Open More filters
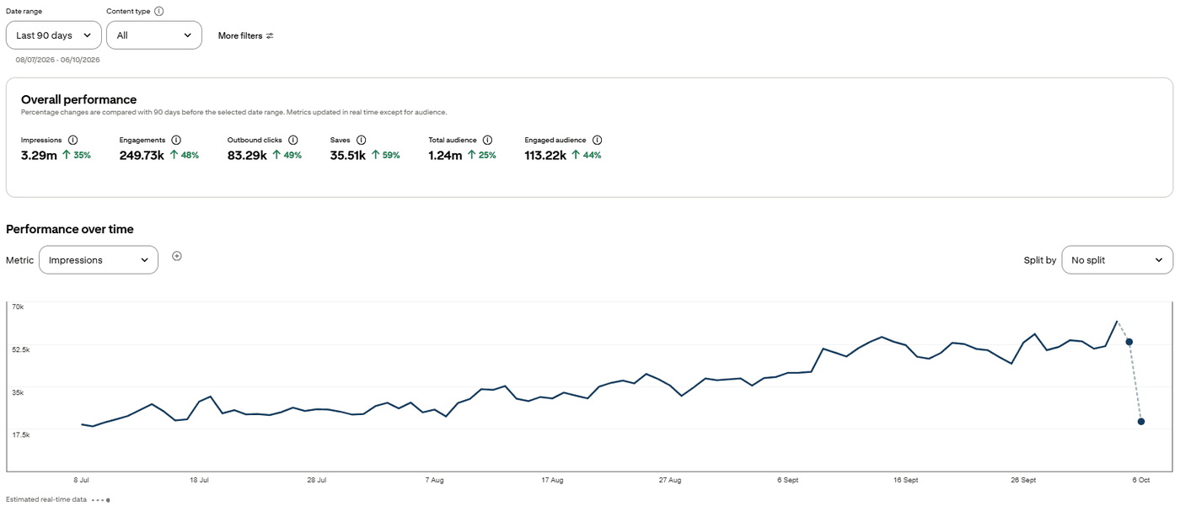This screenshot has height=506, width=1180. click(x=246, y=35)
